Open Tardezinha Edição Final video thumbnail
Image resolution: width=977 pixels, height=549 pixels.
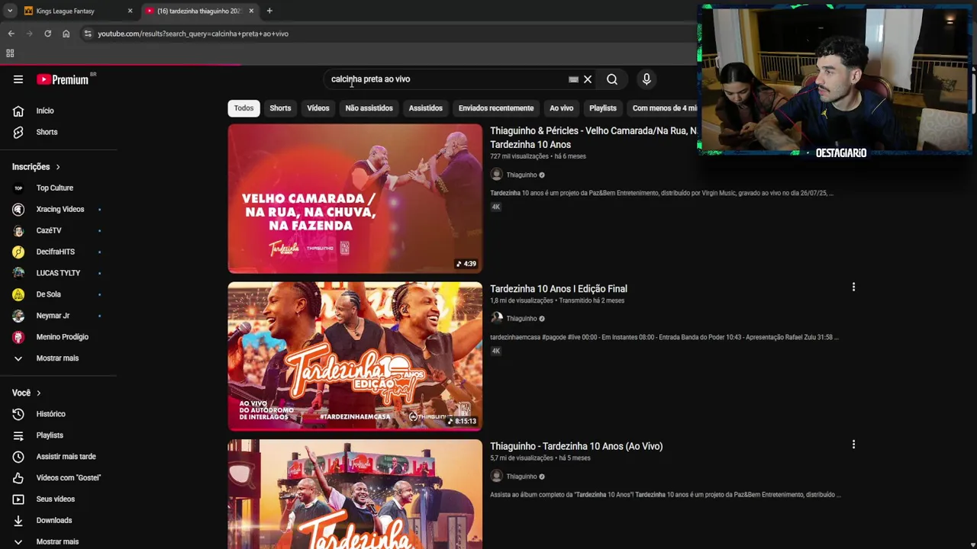tap(355, 356)
